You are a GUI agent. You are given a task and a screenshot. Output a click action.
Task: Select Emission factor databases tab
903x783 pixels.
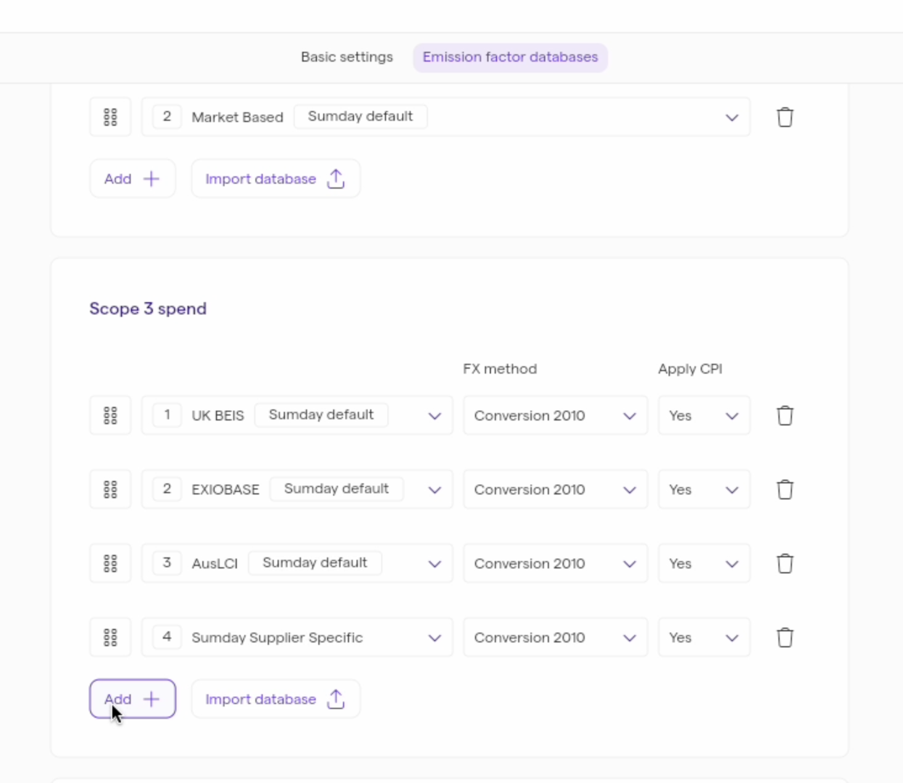click(x=510, y=57)
